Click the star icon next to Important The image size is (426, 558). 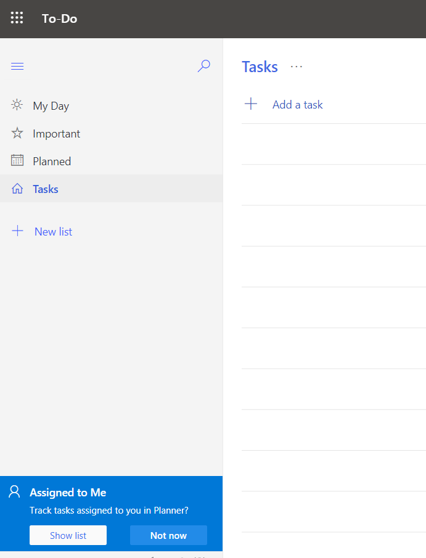point(17,133)
